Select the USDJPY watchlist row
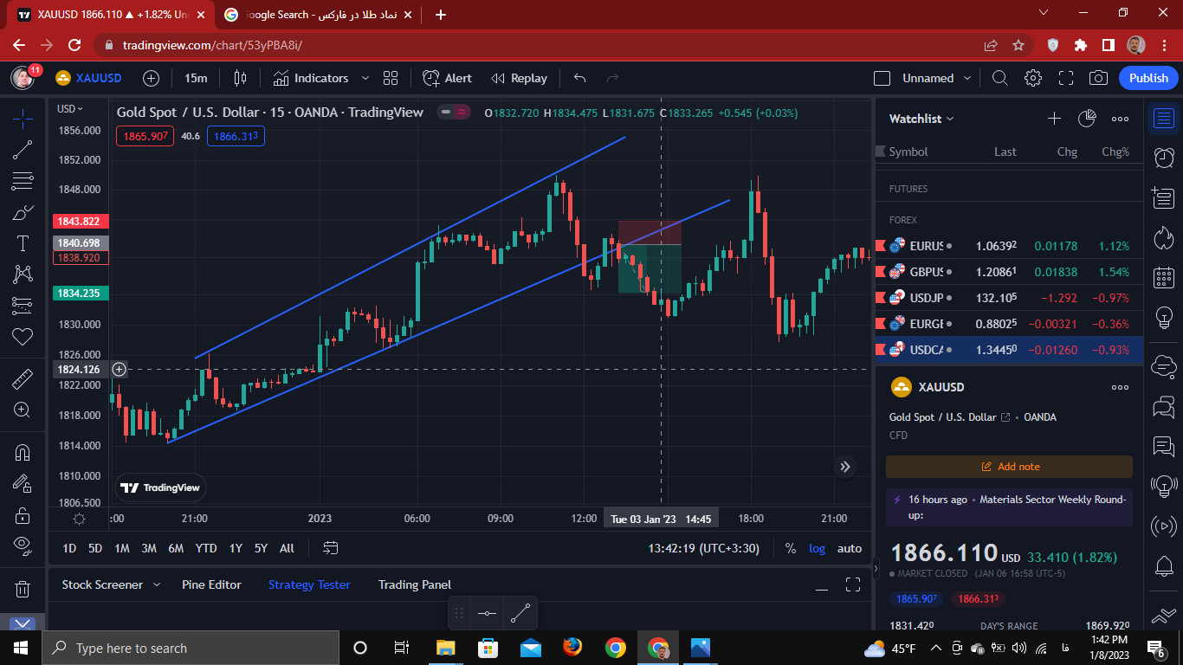The image size is (1183, 665). (x=1009, y=298)
